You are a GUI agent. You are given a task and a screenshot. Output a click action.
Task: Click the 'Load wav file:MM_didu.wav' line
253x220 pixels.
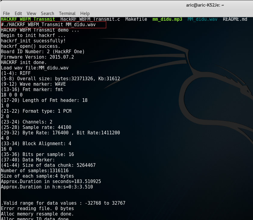click(x=35, y=68)
